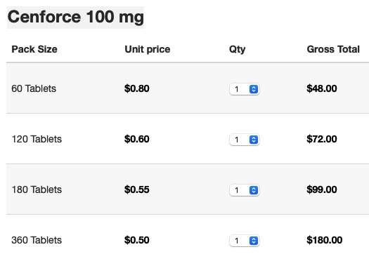
Task: Click blue stepper arrows in 60 Tablets row
Action: [x=254, y=89]
